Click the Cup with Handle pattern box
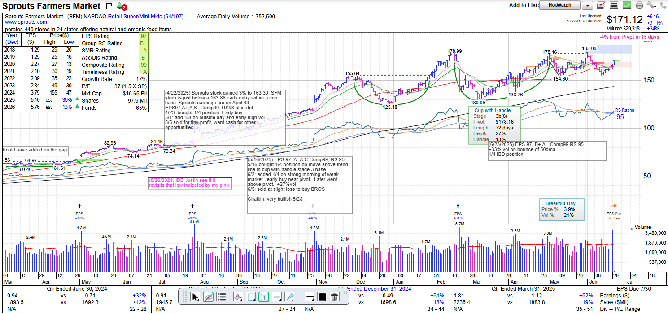Viewport: 668px width, 314px height. pyautogui.click(x=495, y=125)
